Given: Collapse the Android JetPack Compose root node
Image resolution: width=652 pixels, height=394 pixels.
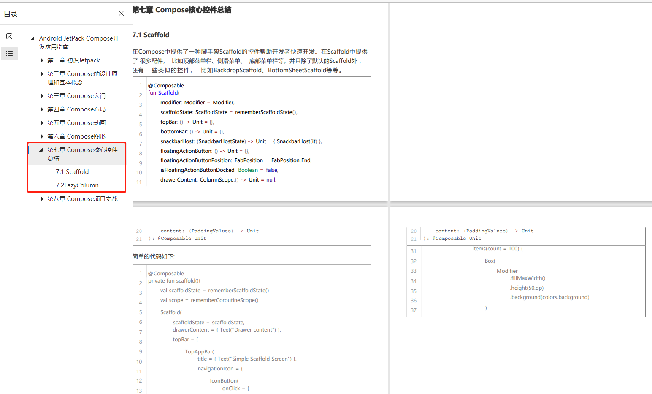Looking at the screenshot, I should tap(32, 38).
